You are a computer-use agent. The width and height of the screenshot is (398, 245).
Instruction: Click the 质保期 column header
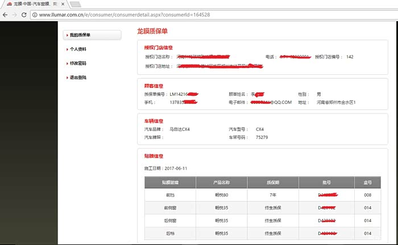(272, 183)
